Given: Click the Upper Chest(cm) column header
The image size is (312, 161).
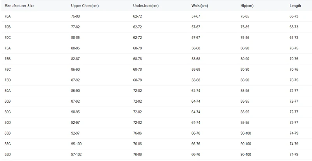Looking at the screenshot, I should (x=85, y=6).
